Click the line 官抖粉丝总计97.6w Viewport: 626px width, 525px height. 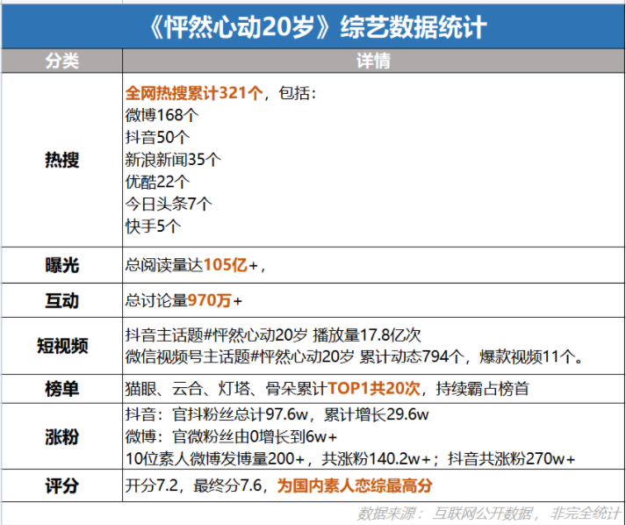tap(277, 414)
